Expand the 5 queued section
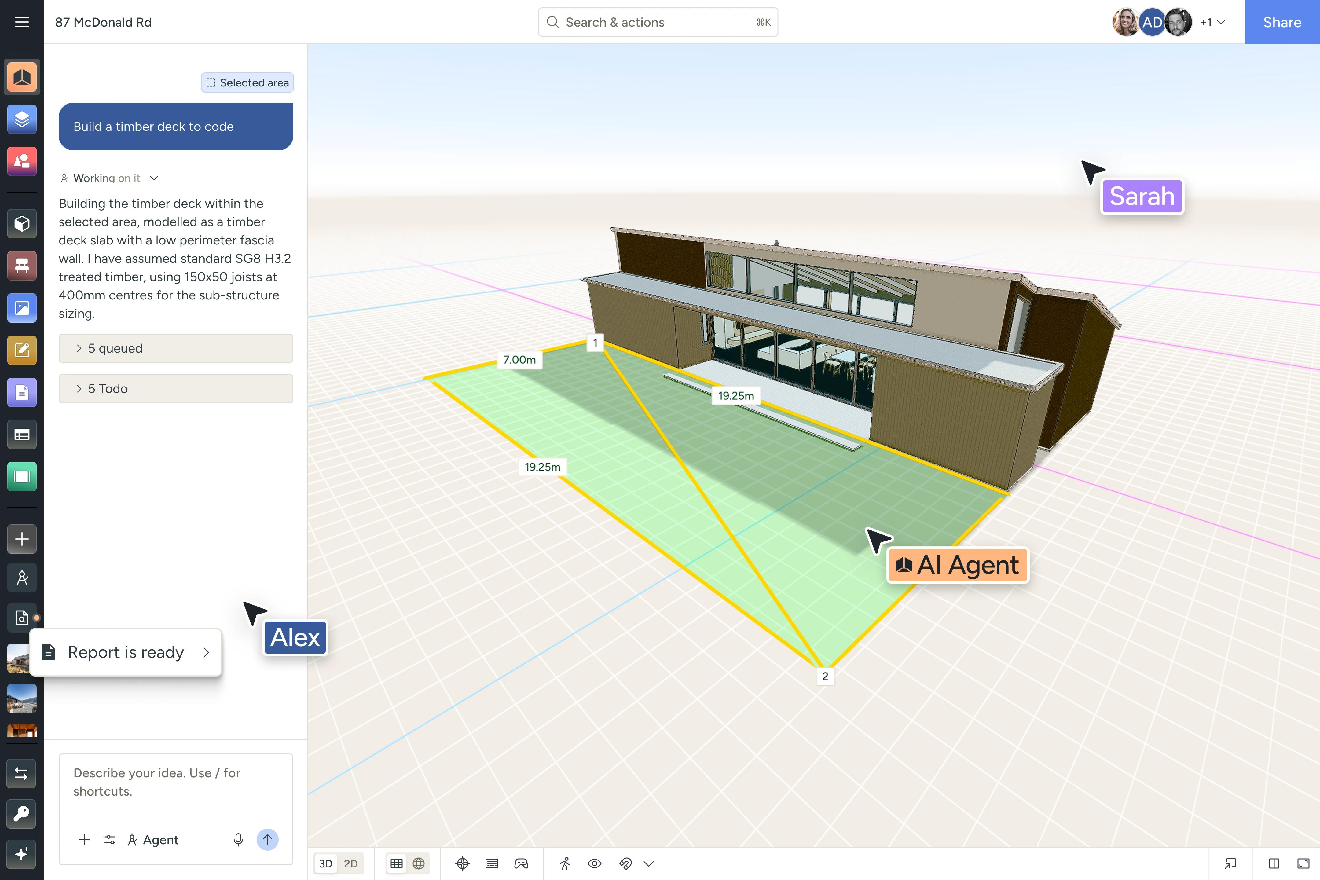This screenshot has height=880, width=1320. [176, 349]
